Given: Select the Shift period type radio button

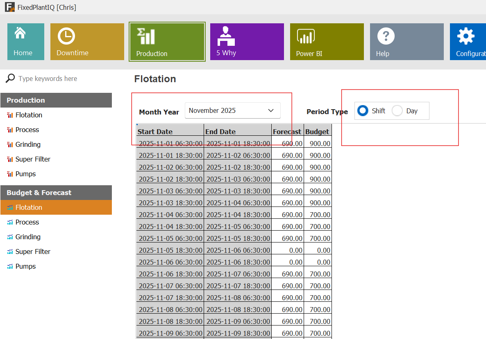Looking at the screenshot, I should pyautogui.click(x=363, y=111).
